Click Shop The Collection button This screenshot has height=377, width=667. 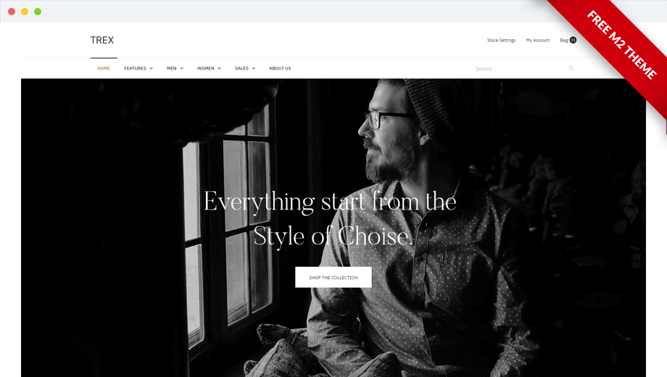(x=333, y=277)
